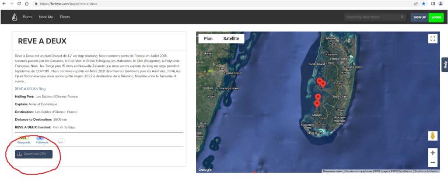This screenshot has height=182, width=448.
Task: Bookmark this page with the star icon
Action: [x=423, y=3]
